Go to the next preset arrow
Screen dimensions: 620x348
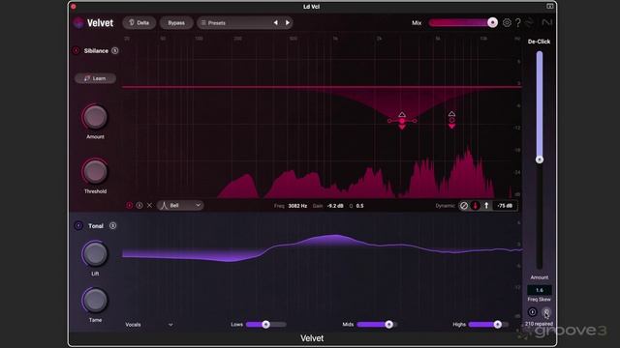[x=288, y=23]
